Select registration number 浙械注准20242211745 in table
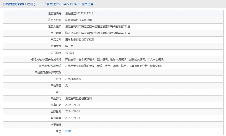 pos(79,13)
